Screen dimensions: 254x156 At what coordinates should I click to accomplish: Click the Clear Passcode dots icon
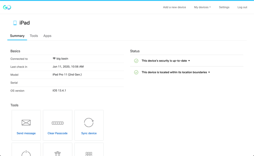click(x=58, y=123)
